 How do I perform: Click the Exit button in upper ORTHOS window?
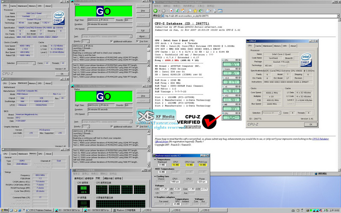click(x=143, y=31)
